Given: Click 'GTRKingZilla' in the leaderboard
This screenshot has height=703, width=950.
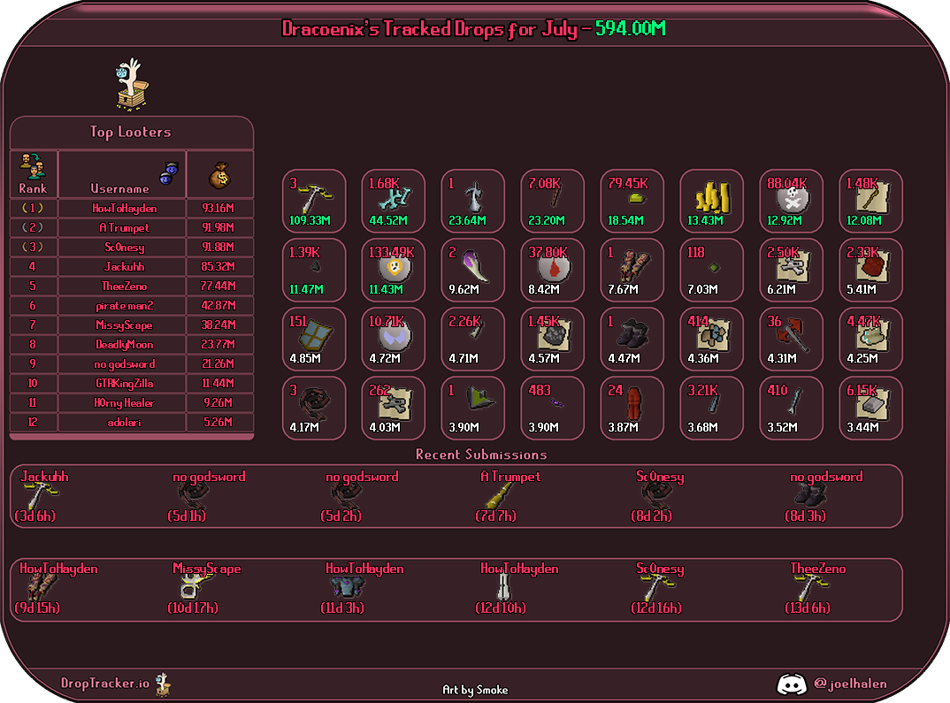Looking at the screenshot, I should [124, 383].
